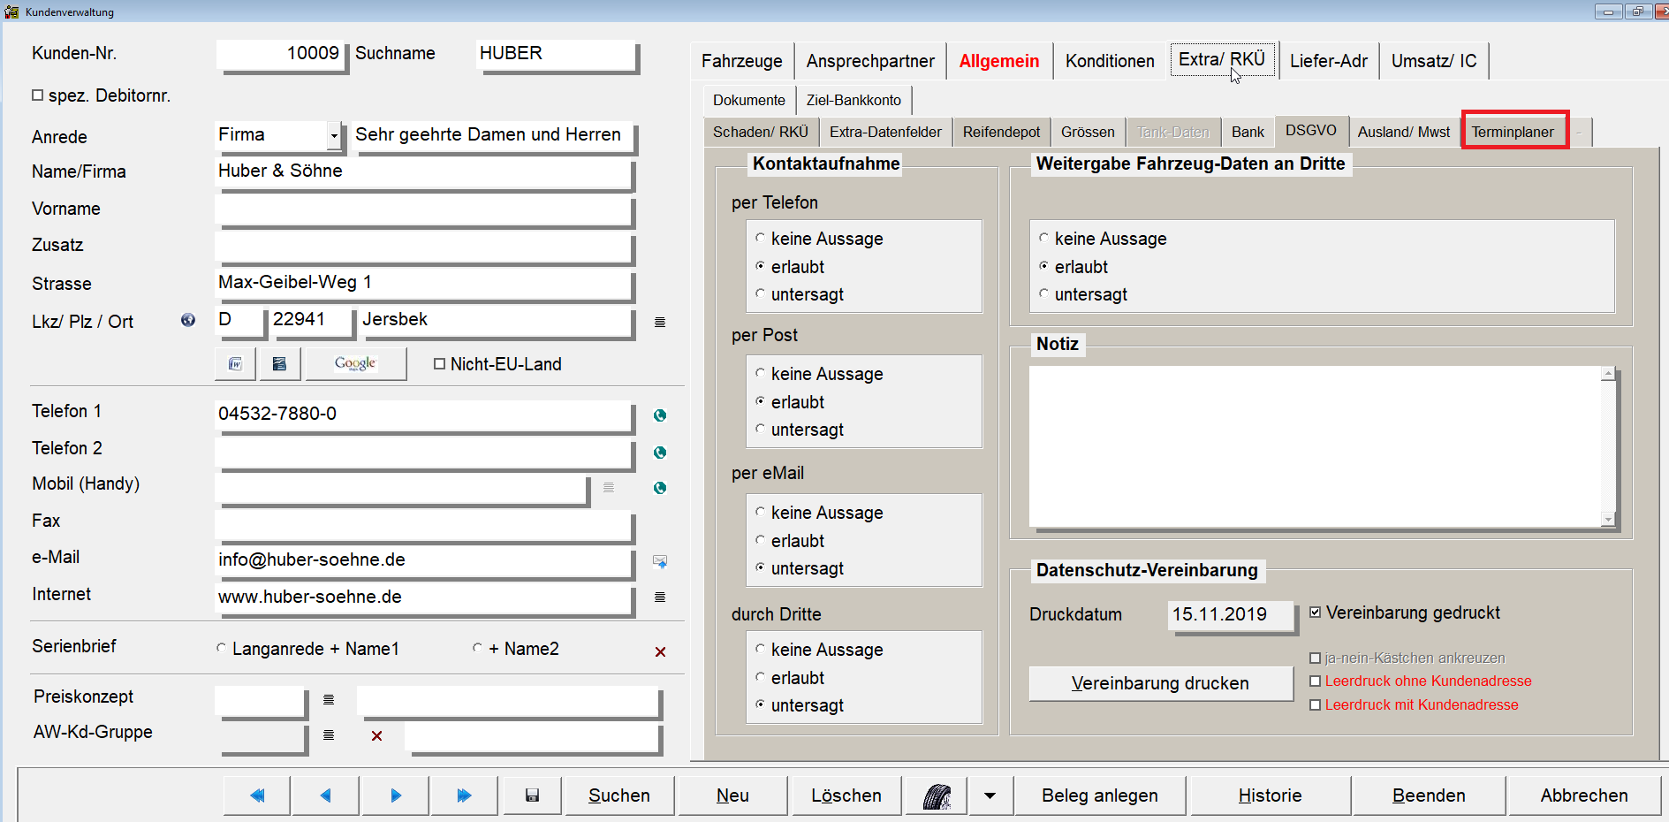
Task: Jump to the last customer record
Action: tap(464, 795)
